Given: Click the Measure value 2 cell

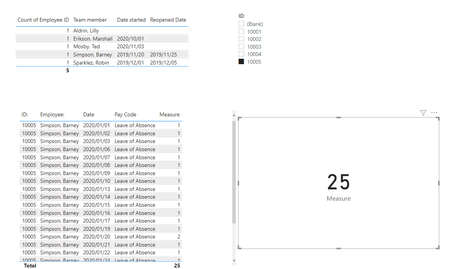Looking at the screenshot, I should click(178, 237).
